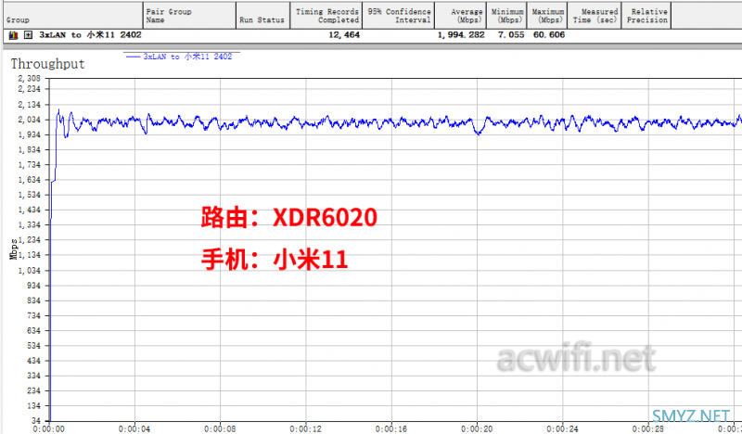
Task: Click Timing Records Completed column header
Action: point(326,16)
